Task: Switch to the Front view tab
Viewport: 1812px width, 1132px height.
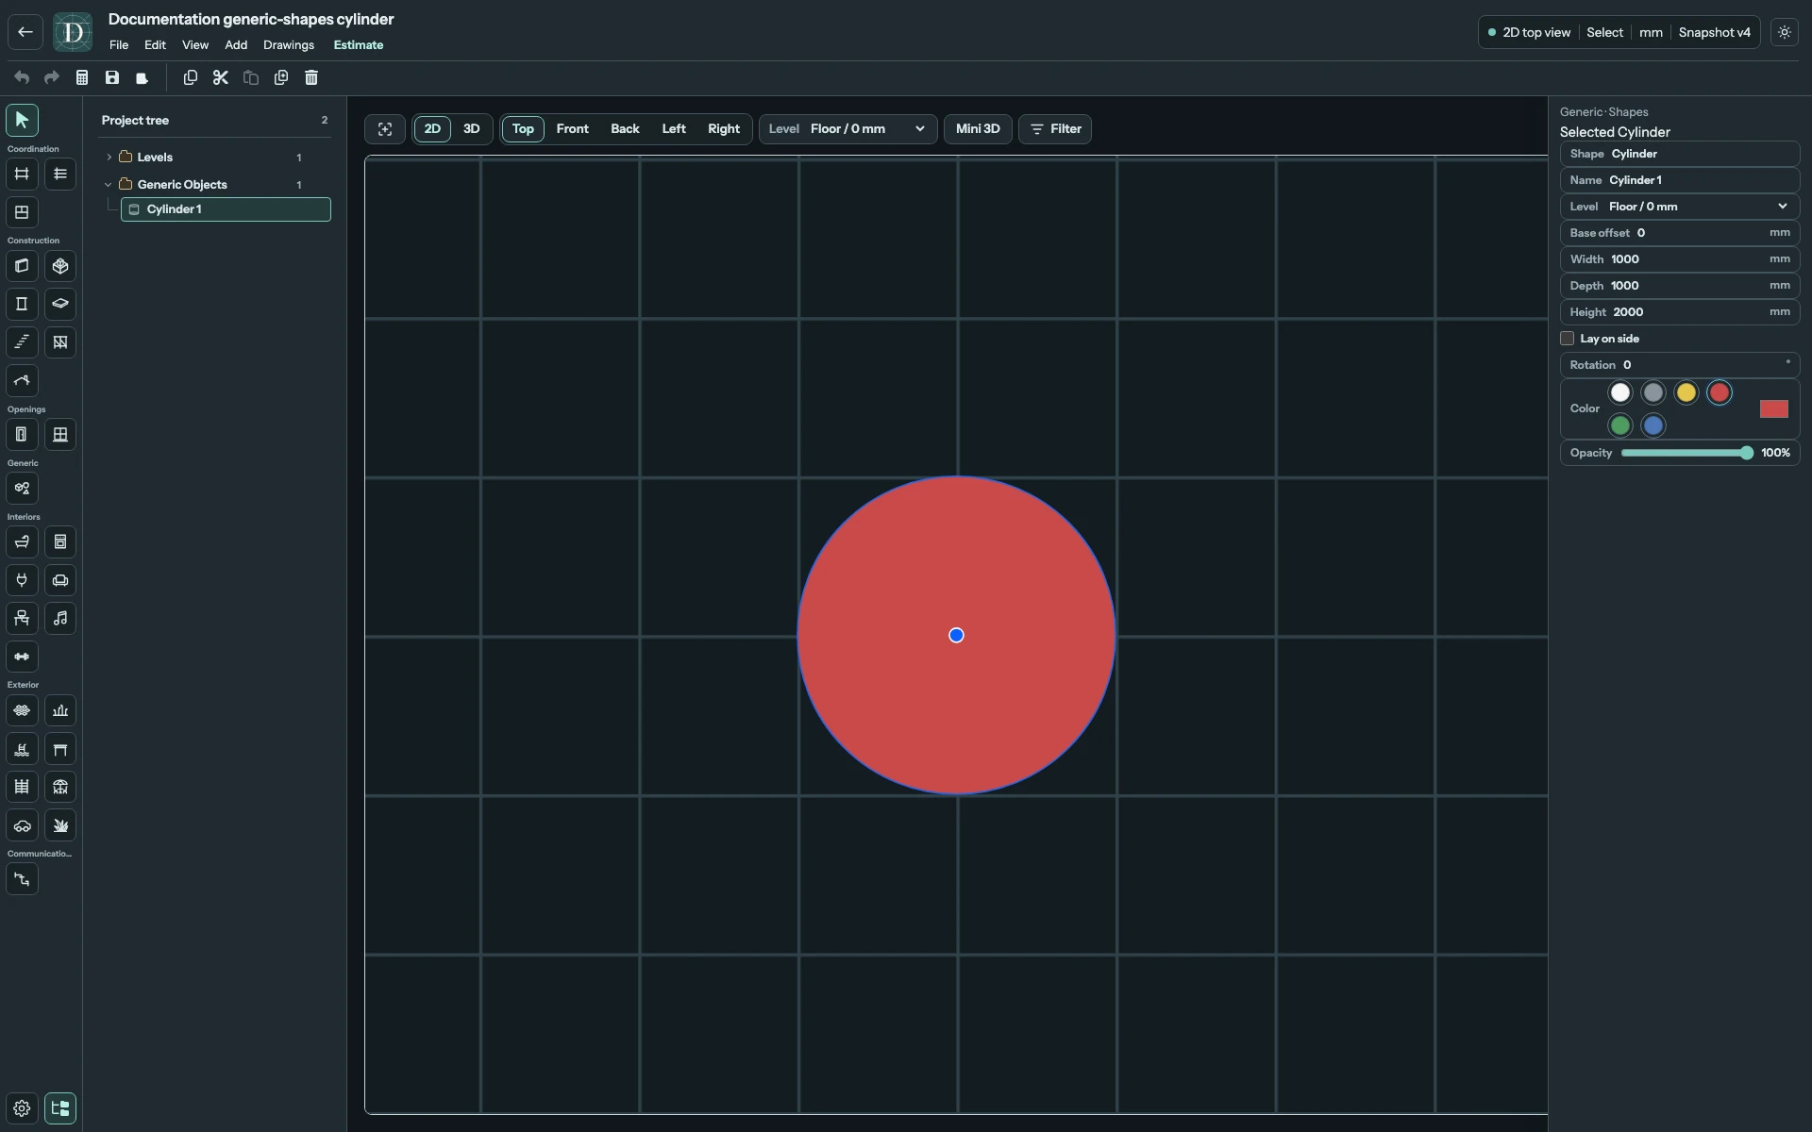Action: (x=573, y=129)
